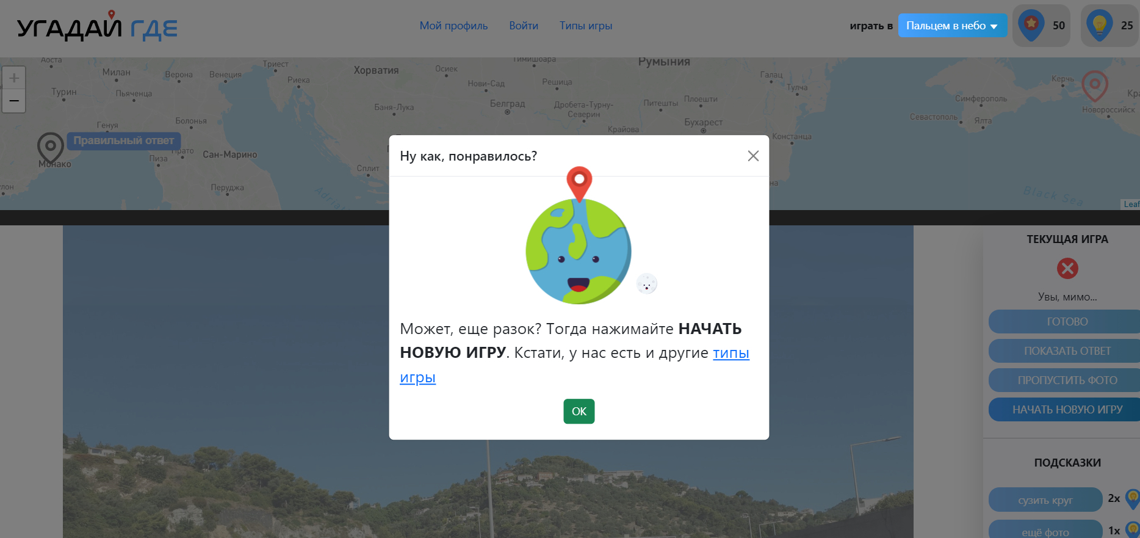Zoom in the map with the plus button
The image size is (1140, 538).
[x=14, y=78]
